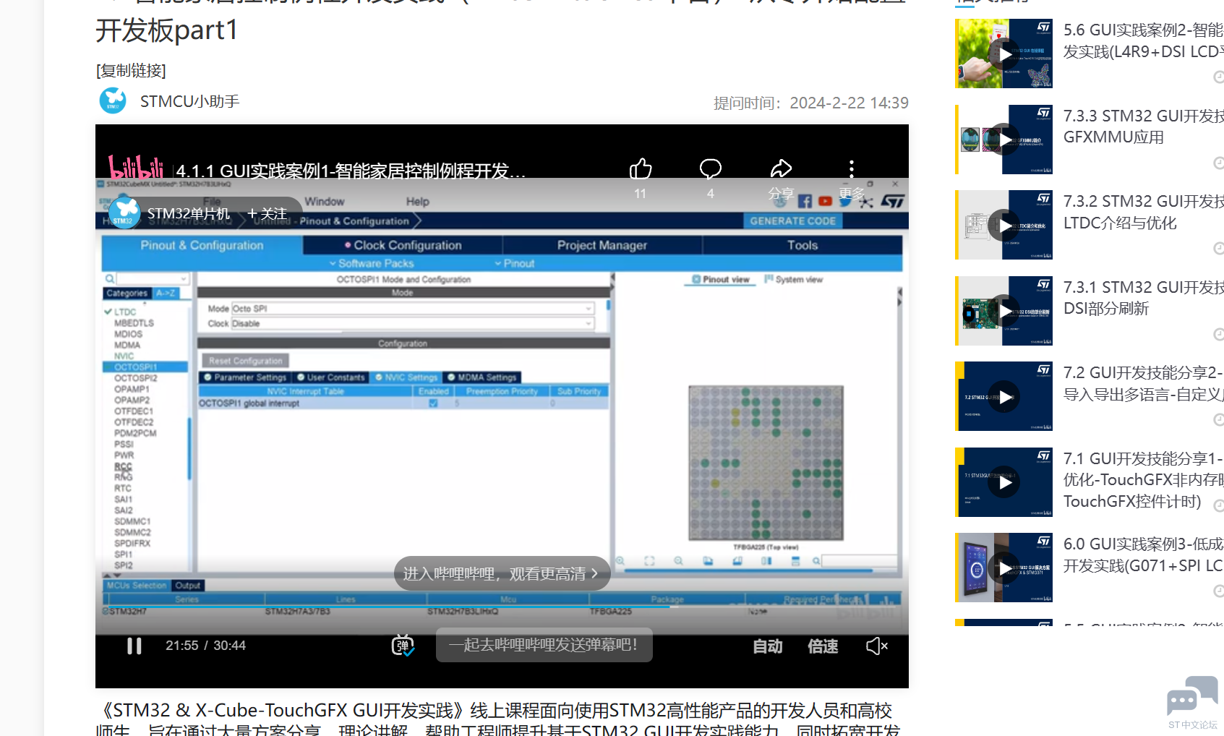Click the GENERATE CODE button
Image resolution: width=1224 pixels, height=736 pixels.
coord(793,221)
